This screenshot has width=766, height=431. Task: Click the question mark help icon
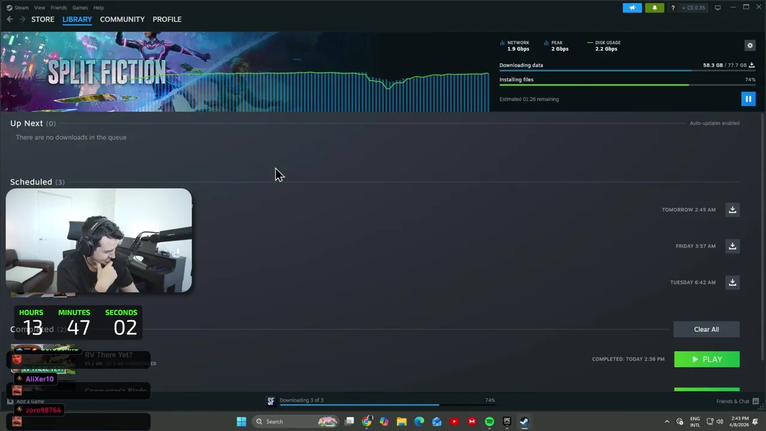pos(673,8)
